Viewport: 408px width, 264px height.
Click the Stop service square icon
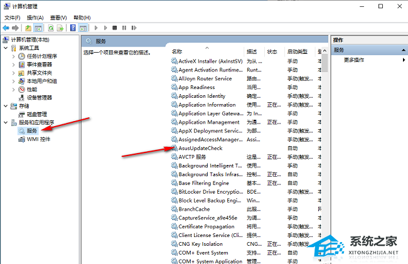click(x=115, y=28)
